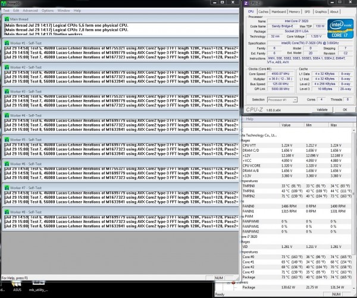The width and height of the screenshot is (357, 298).
Task: Switch to Memory tab in CPU-Z
Action: click(295, 12)
